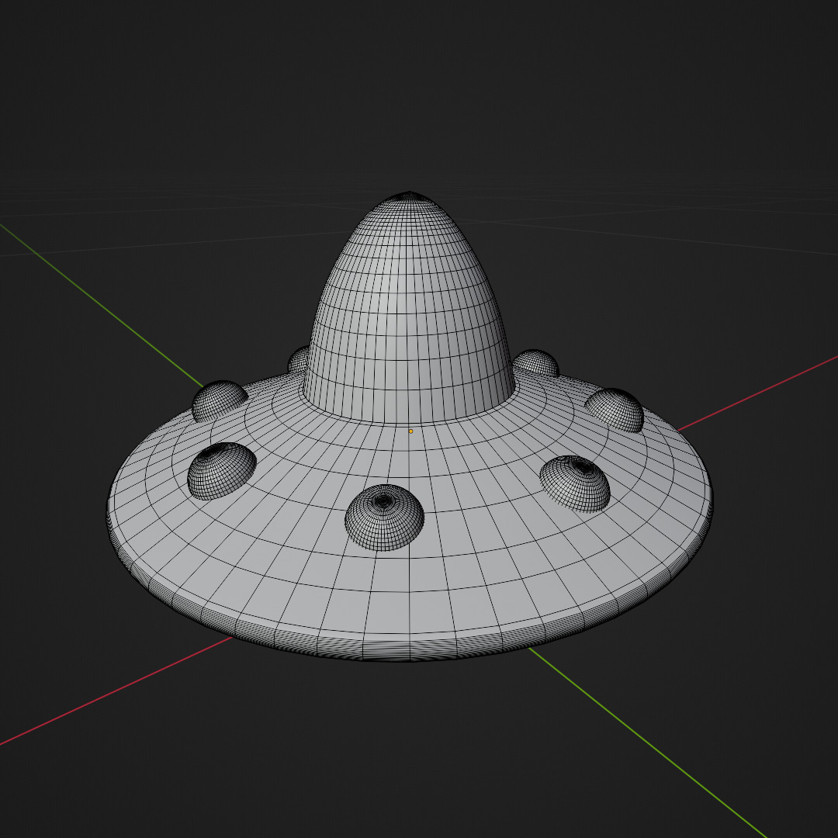
Task: Select the sphere bump behind the dome's right side
Action: pyautogui.click(x=536, y=363)
